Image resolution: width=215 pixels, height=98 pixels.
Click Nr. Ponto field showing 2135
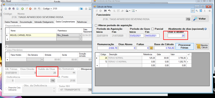click(x=66, y=81)
